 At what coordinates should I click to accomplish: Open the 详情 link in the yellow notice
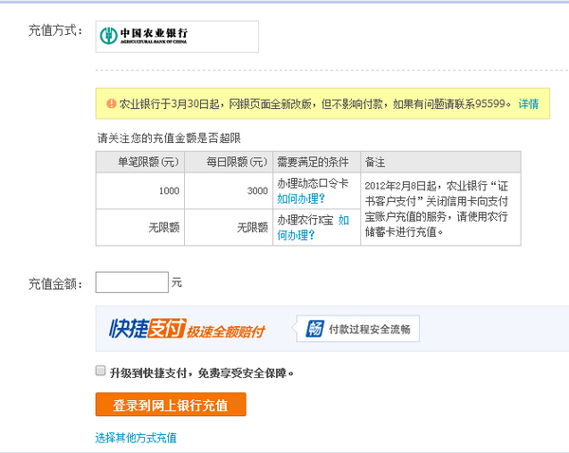tap(528, 104)
